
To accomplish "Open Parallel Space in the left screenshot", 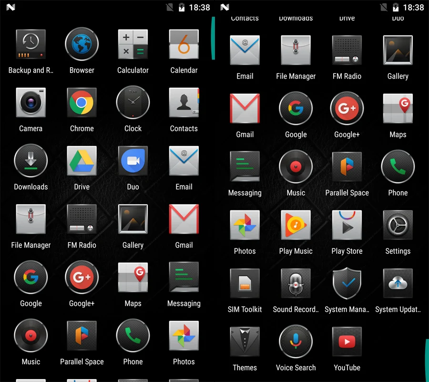I will 82,335.
